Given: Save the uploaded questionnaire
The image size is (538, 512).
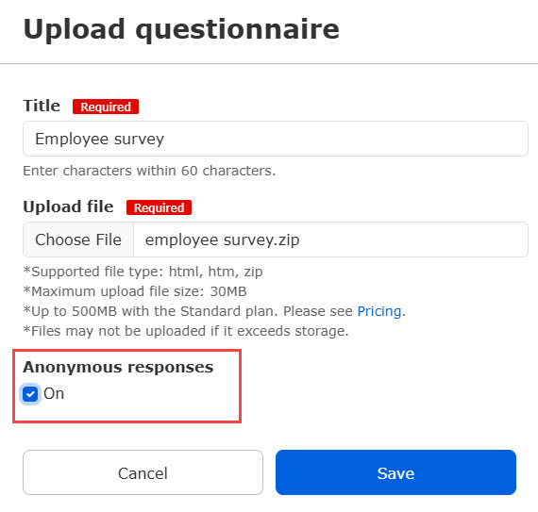Looking at the screenshot, I should click(395, 472).
